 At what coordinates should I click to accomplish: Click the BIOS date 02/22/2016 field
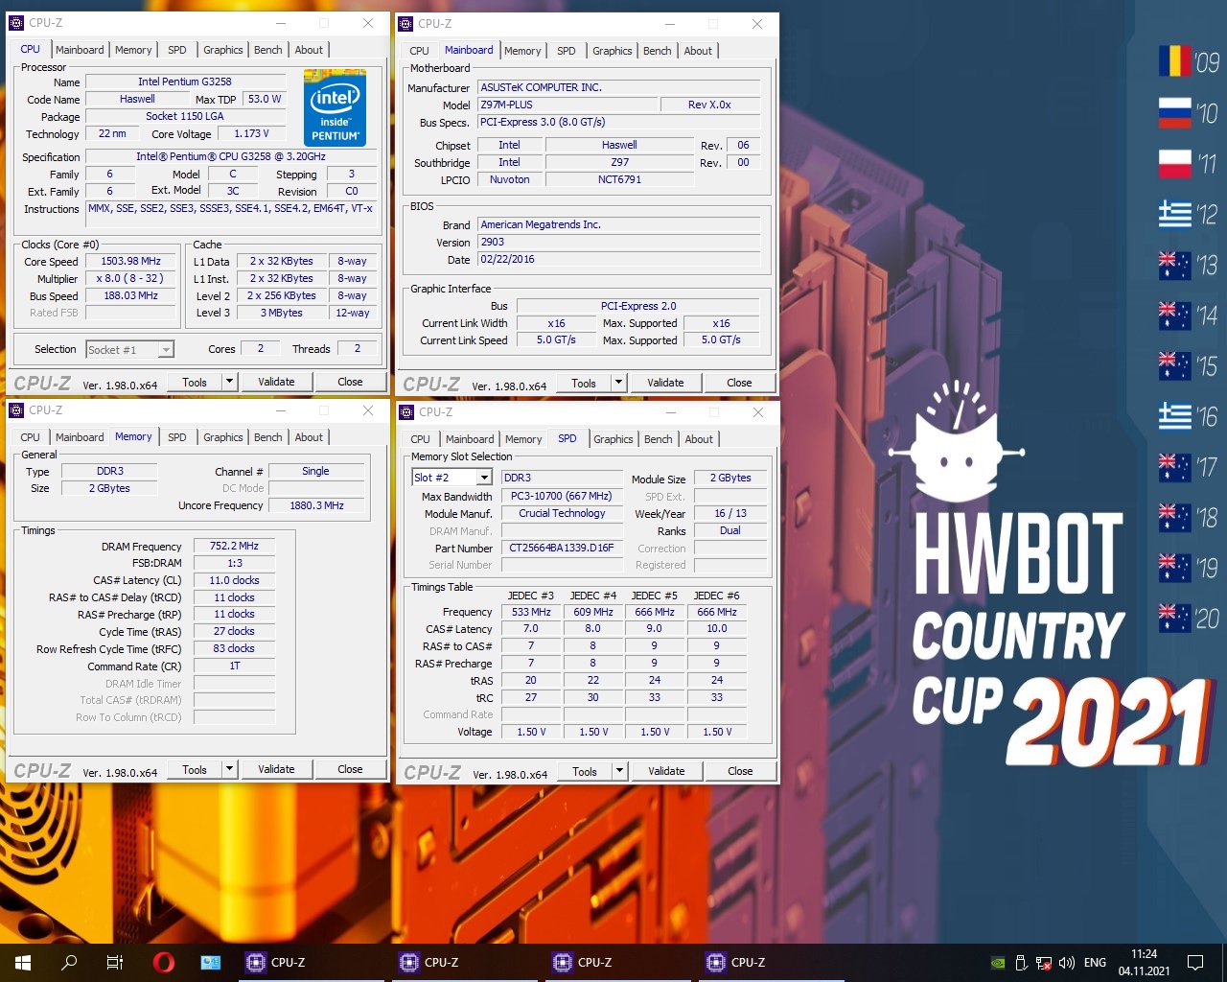point(618,259)
